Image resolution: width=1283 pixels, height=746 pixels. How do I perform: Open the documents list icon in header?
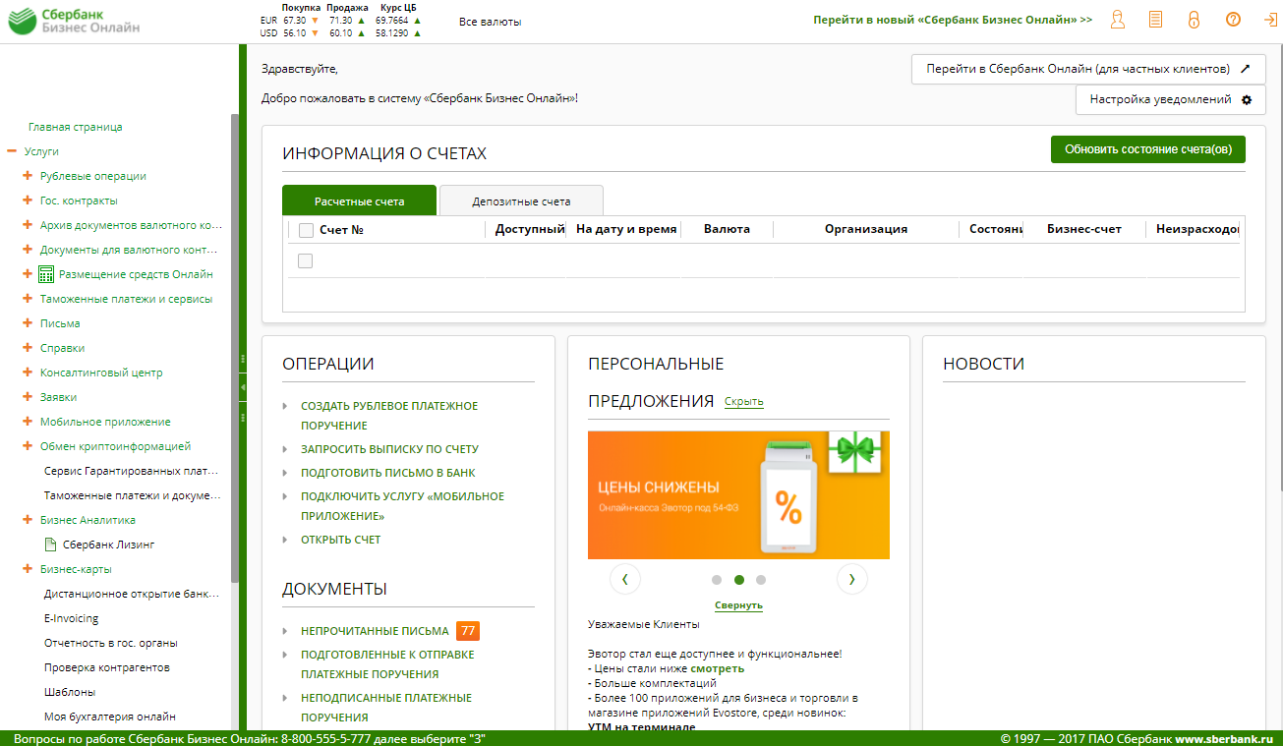1155,20
